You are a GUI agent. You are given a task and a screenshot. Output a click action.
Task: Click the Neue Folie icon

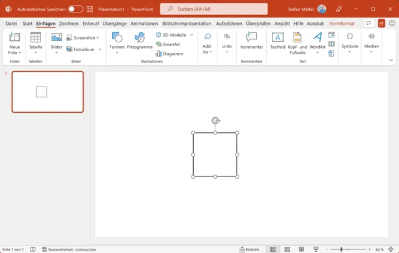point(14,37)
